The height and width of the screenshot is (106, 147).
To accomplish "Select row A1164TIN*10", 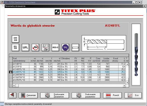I will (x=69, y=77).
